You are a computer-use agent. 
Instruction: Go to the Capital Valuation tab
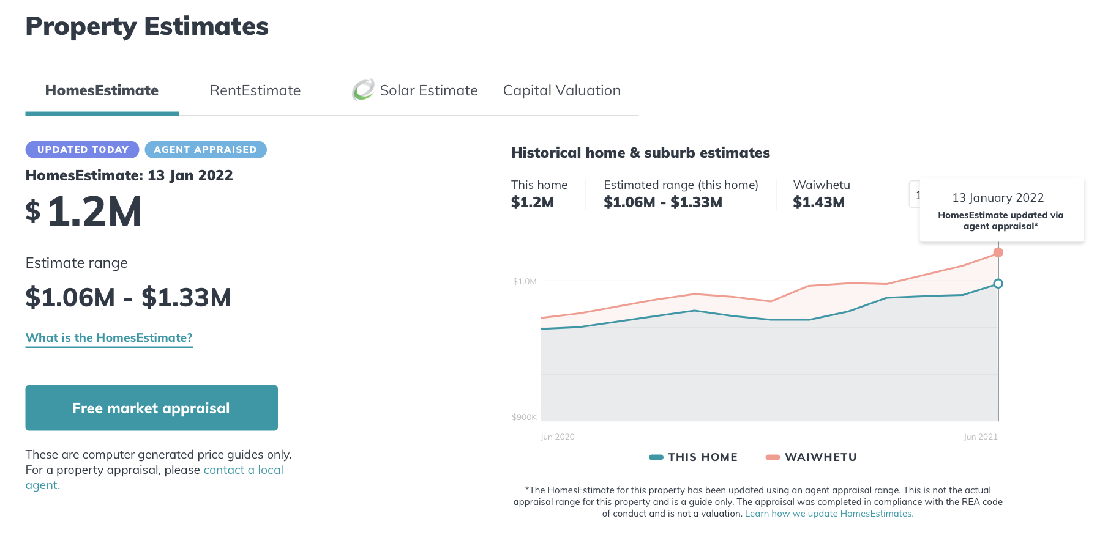(561, 90)
